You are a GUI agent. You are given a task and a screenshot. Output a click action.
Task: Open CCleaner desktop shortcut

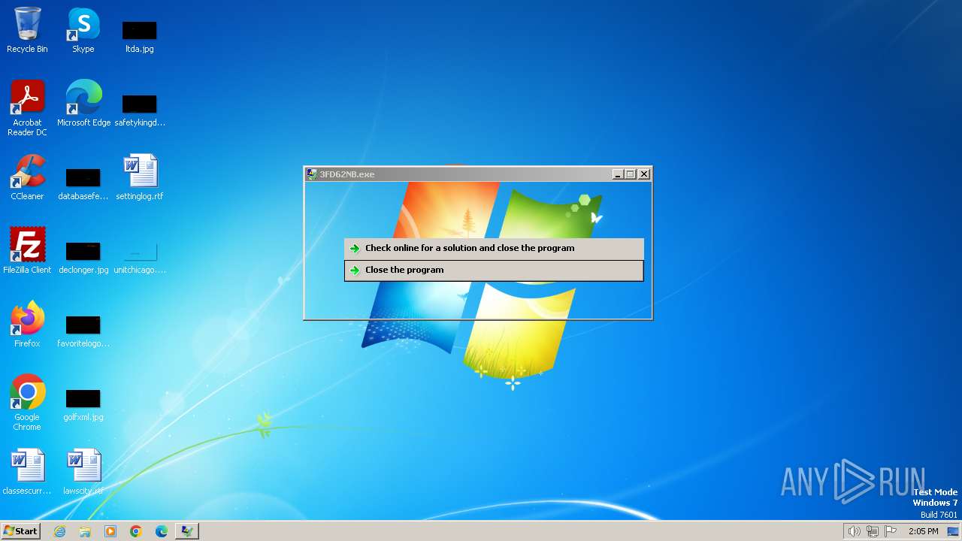(27, 177)
